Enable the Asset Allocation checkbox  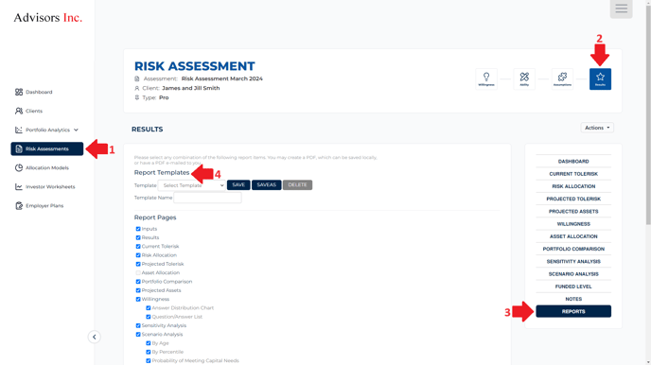tap(138, 273)
